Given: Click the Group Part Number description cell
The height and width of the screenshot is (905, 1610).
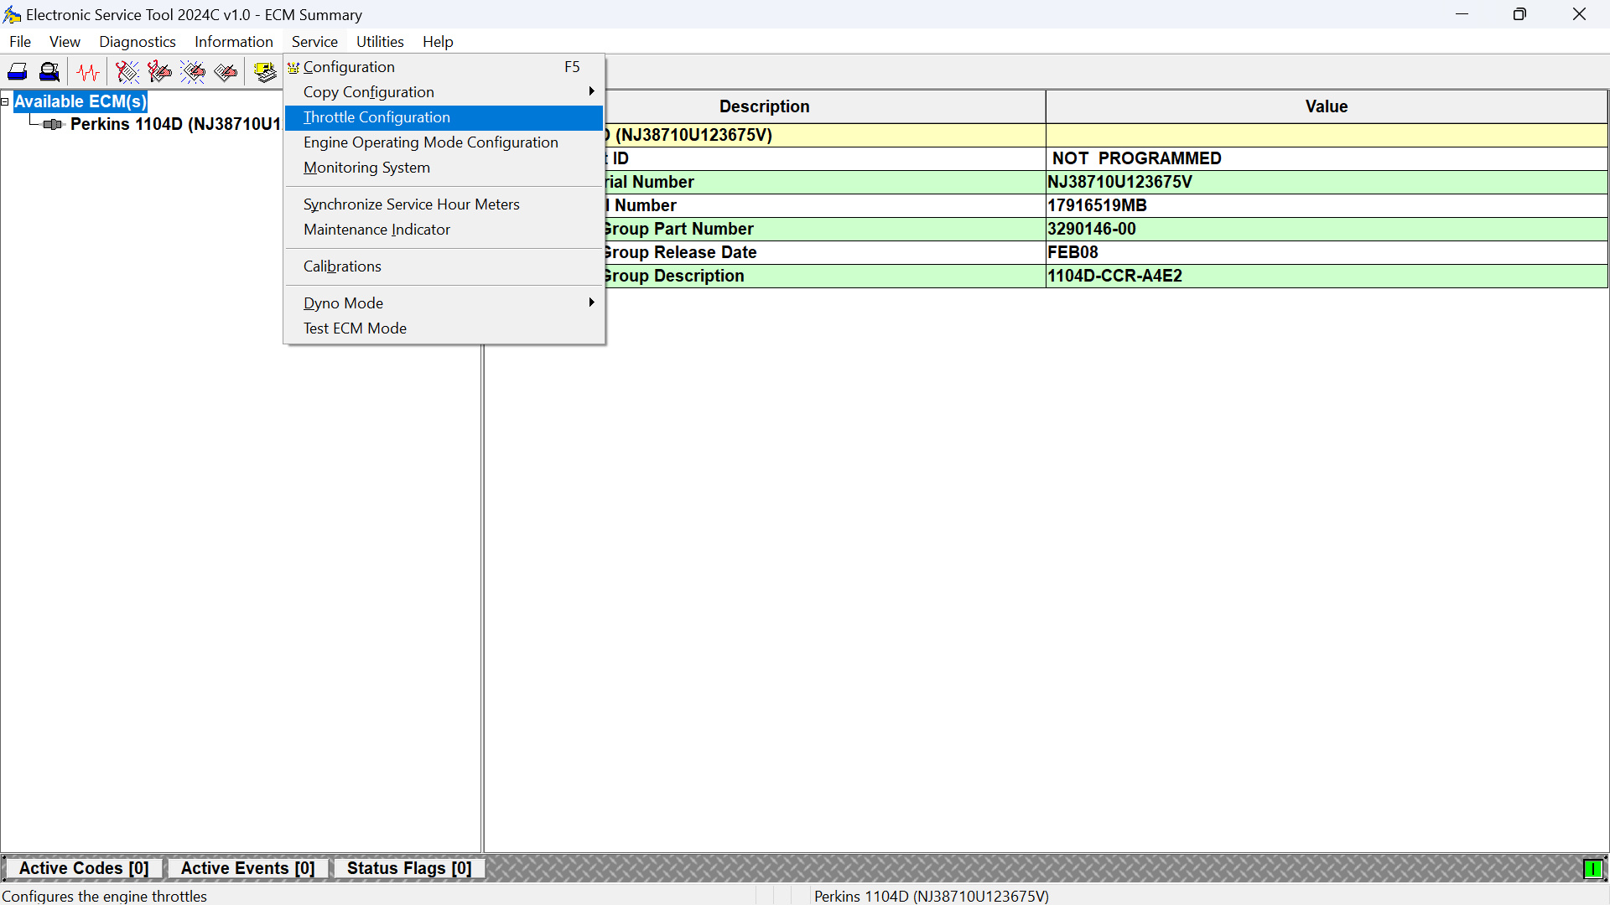Looking at the screenshot, I should click(x=824, y=229).
